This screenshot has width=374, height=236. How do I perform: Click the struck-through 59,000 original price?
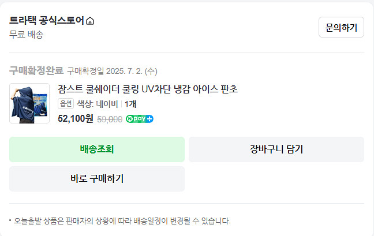(x=109, y=119)
